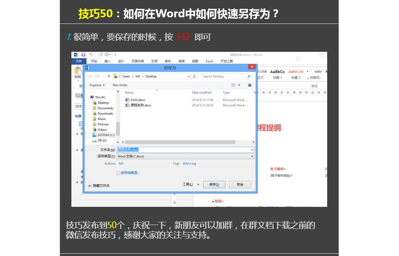
Task: Expand the address bar path history dropdown
Action: tap(188, 76)
